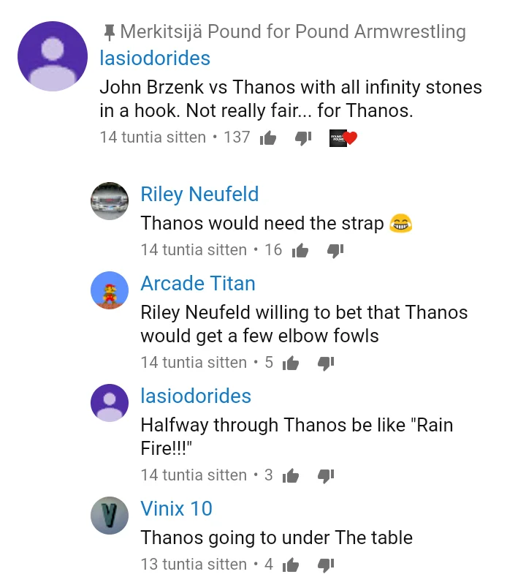Like the pinned lasiodorides comment
Screen dimensions: 526x577
pyautogui.click(x=268, y=137)
